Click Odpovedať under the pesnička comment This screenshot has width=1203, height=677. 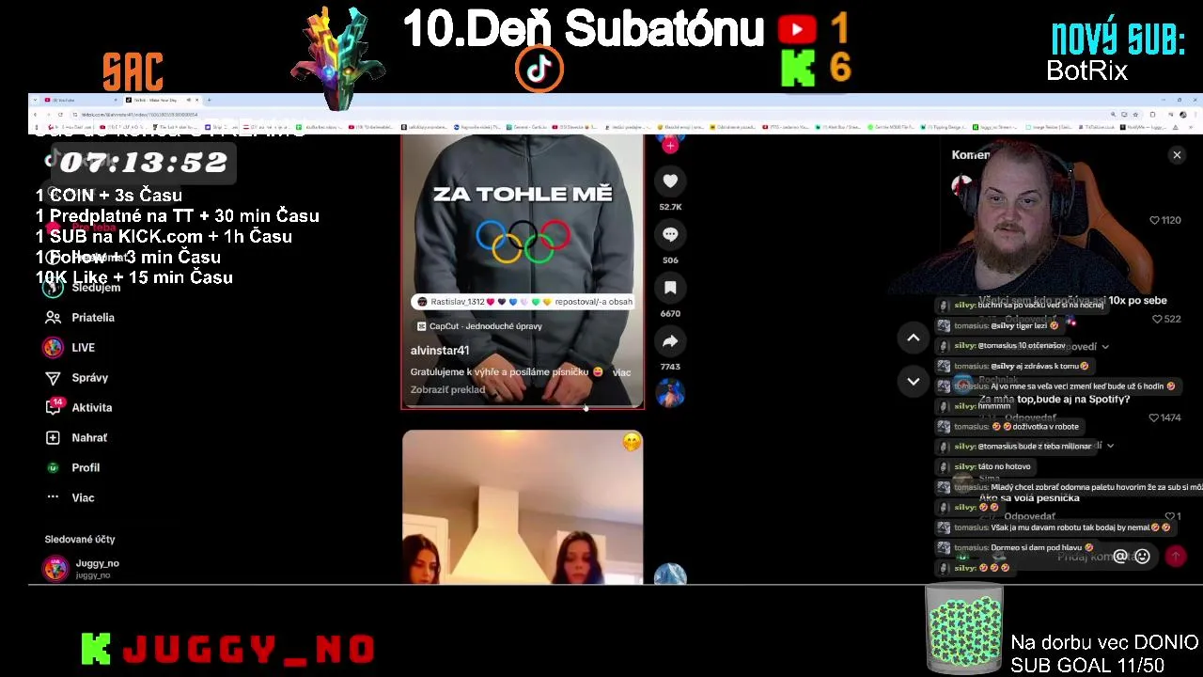(x=1029, y=516)
